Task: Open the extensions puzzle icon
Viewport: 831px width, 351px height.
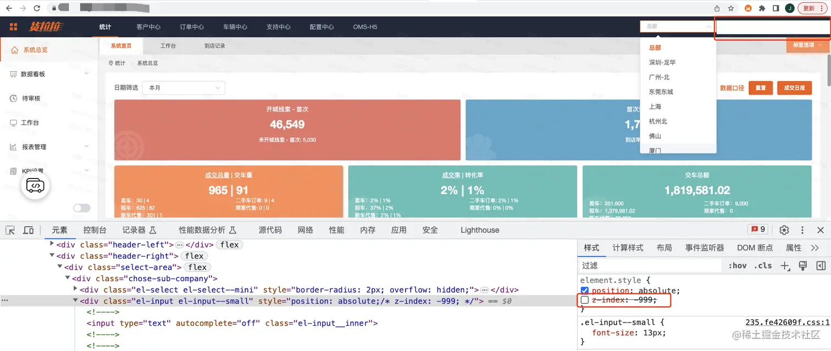Action: [x=762, y=8]
